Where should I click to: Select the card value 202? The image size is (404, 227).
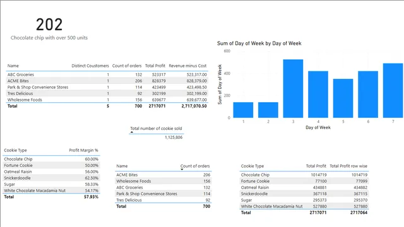coord(49,25)
